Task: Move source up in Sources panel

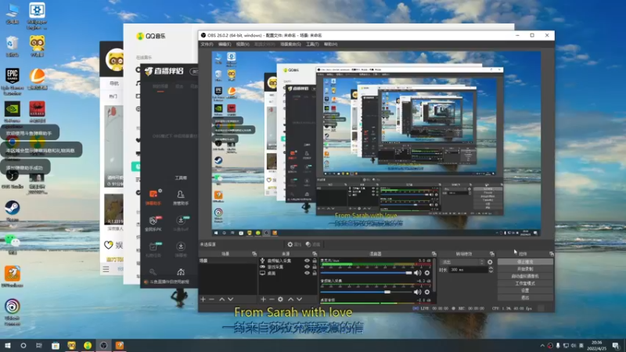Action: point(290,299)
